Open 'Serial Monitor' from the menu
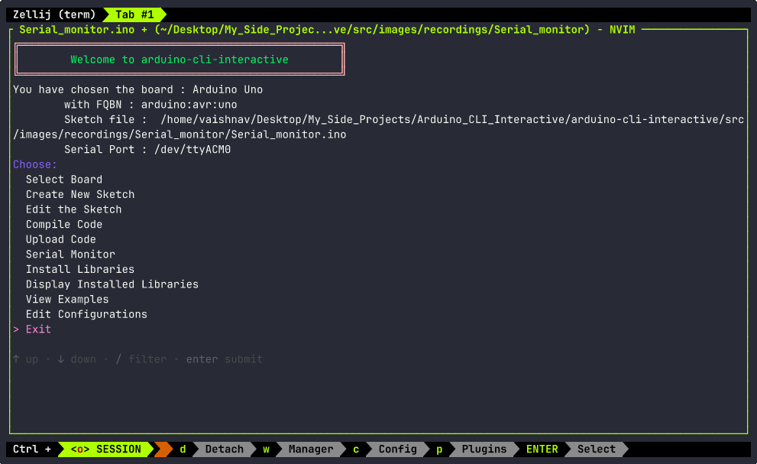 point(70,255)
